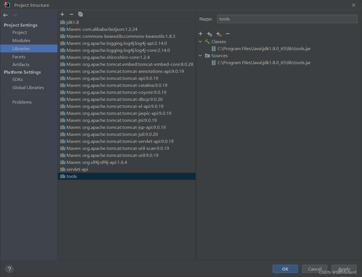The height and width of the screenshot is (277, 362).
Task: Select Maven tomcat-servlet-api:9.0.19 library
Action: tap(126, 141)
